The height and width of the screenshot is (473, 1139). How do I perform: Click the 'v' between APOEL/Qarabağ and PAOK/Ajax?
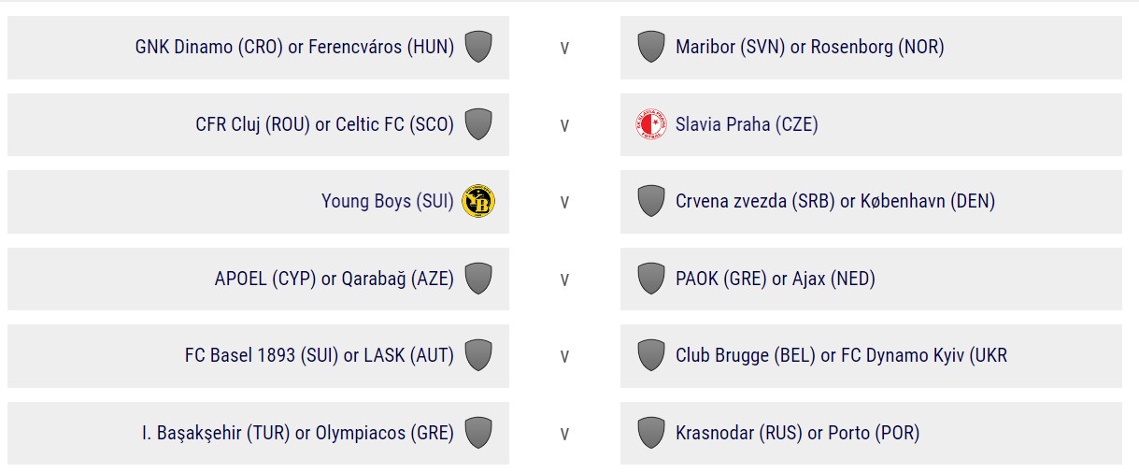pos(564,280)
